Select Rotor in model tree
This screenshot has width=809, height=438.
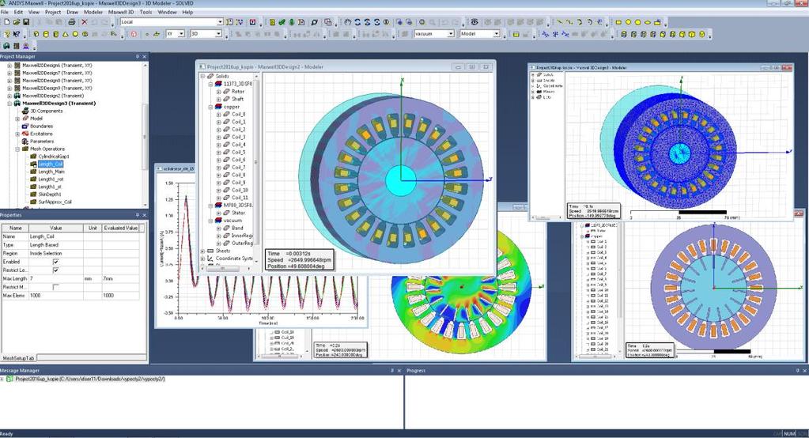click(x=238, y=91)
